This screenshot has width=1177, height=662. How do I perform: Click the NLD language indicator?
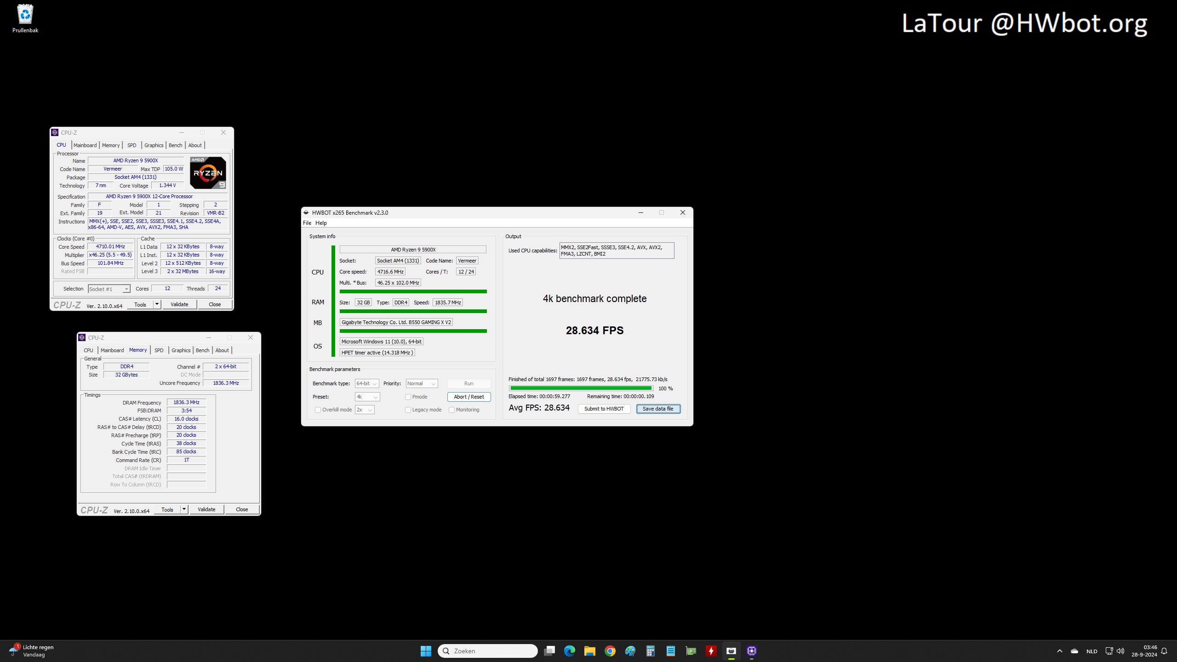pyautogui.click(x=1091, y=651)
